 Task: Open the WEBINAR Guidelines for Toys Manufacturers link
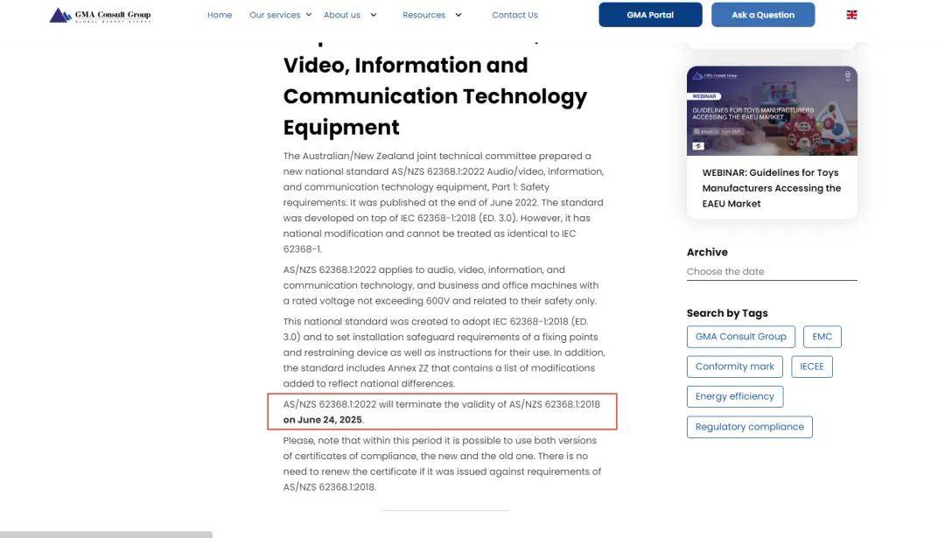click(x=771, y=188)
